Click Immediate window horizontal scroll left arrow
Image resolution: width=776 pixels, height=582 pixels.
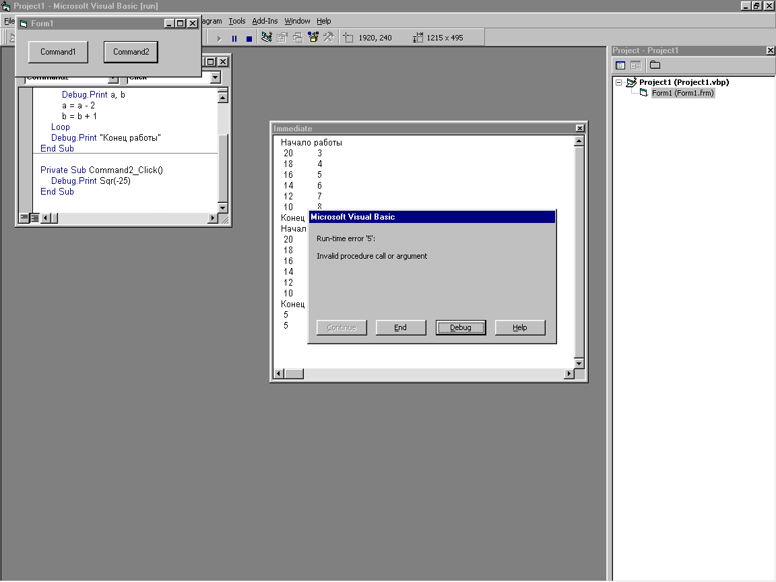point(279,374)
